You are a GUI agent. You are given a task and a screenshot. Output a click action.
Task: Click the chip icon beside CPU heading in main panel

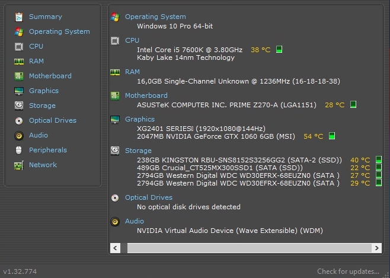(x=115, y=41)
